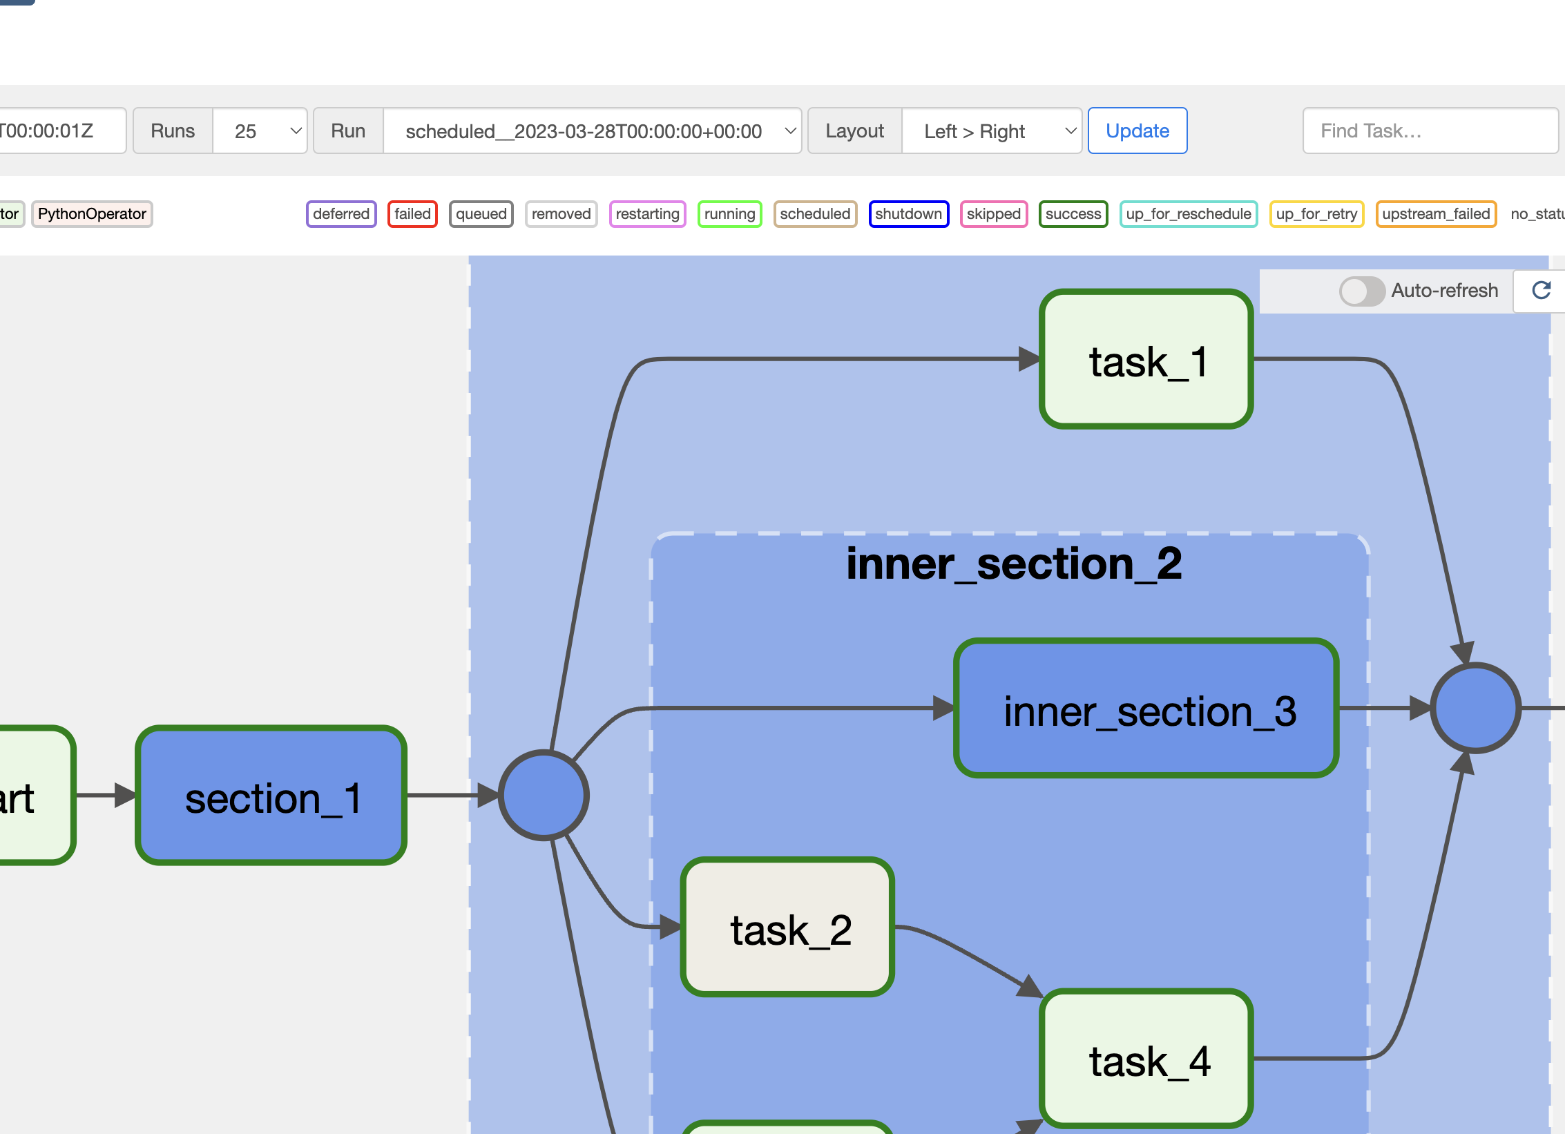Expand the section_1 task group node
Viewport: 1565px width, 1134px height.
(x=271, y=796)
